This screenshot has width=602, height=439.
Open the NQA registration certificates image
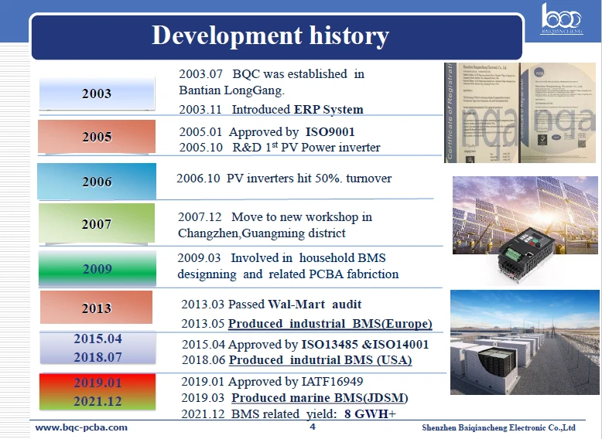[520, 113]
